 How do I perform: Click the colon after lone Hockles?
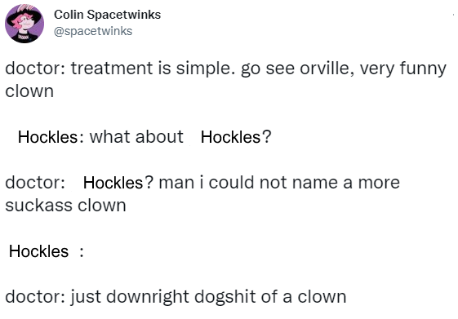[82, 252]
